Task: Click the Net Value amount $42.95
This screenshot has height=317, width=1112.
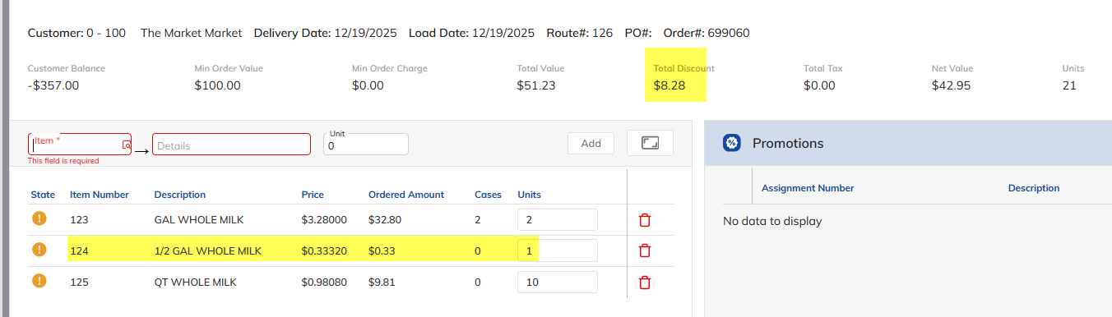Action: pos(952,85)
